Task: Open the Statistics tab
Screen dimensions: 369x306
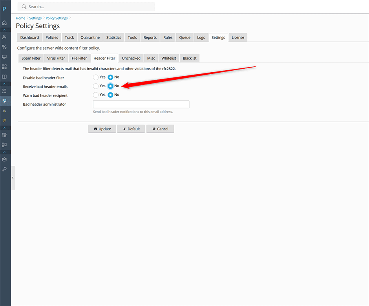Action: pos(114,37)
